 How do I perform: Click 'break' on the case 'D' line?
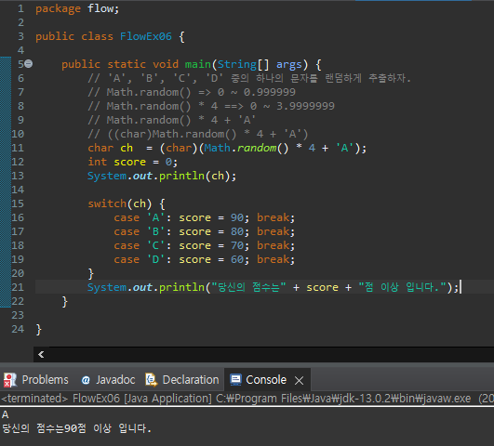pos(273,259)
